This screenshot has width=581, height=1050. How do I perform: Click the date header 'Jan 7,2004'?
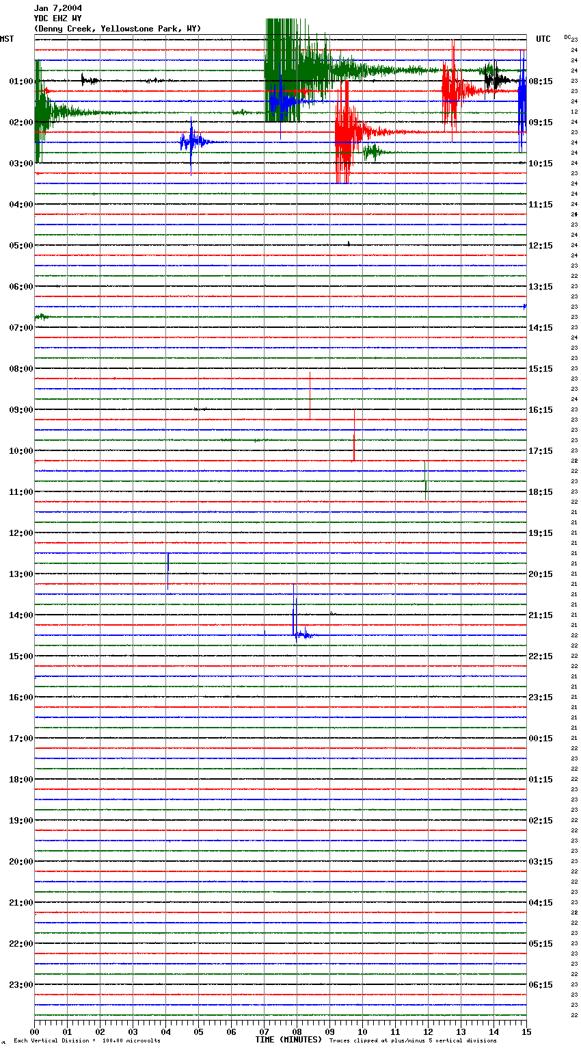pyautogui.click(x=58, y=8)
